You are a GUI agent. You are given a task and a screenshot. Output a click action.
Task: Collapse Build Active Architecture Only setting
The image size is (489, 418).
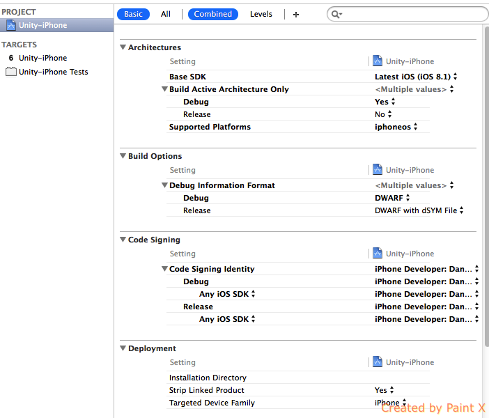point(164,89)
